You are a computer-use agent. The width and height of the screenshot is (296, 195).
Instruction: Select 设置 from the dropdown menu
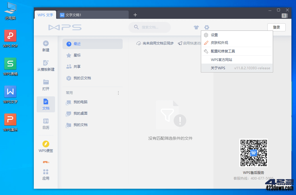237,35
